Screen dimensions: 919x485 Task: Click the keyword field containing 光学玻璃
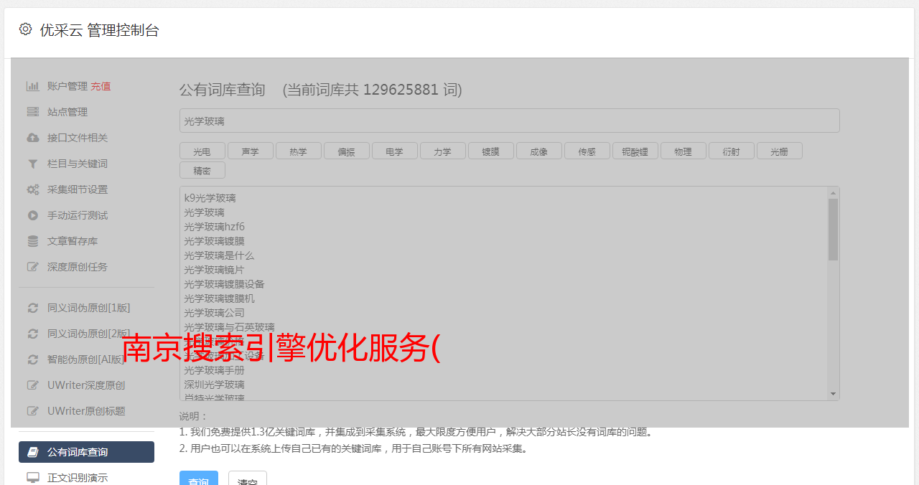[x=509, y=121]
